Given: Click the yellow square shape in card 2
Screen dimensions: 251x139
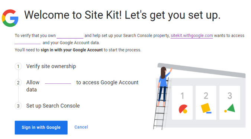Looking at the screenshot, I should pyautogui.click(x=206, y=108).
